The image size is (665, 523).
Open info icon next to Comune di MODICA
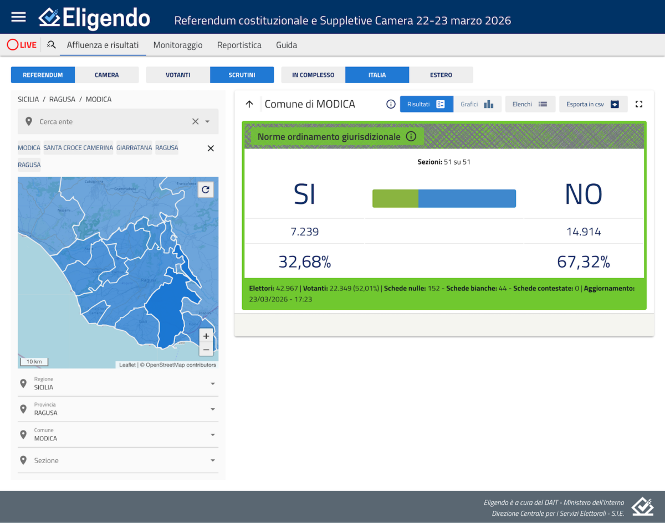pyautogui.click(x=391, y=104)
